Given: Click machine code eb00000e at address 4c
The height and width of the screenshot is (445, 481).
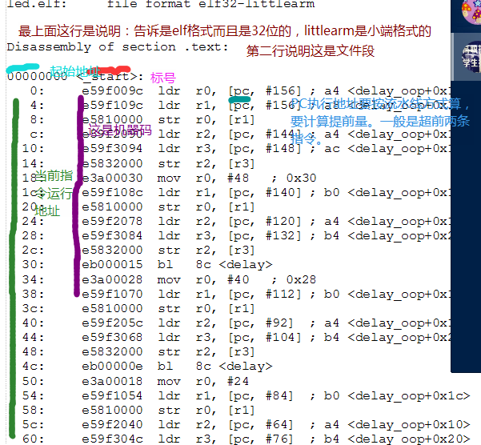Looking at the screenshot, I should (x=112, y=367).
